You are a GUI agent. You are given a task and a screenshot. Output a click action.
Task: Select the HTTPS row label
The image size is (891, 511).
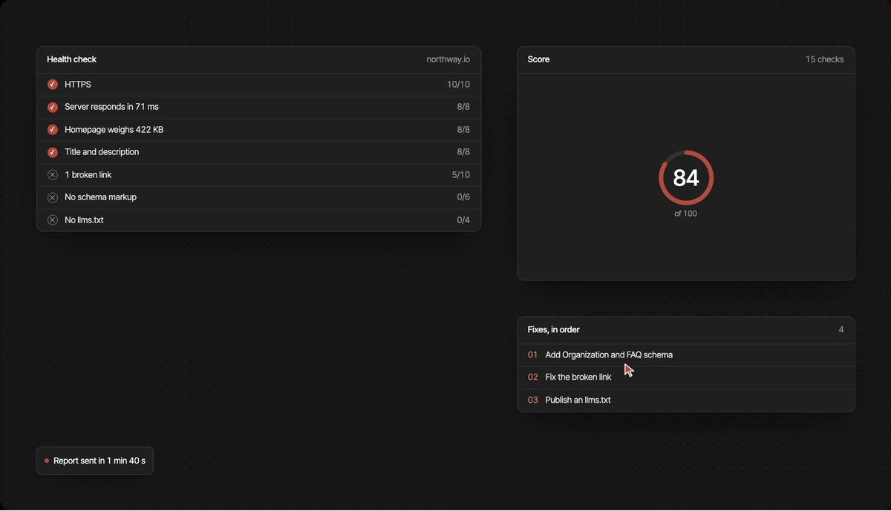click(78, 85)
